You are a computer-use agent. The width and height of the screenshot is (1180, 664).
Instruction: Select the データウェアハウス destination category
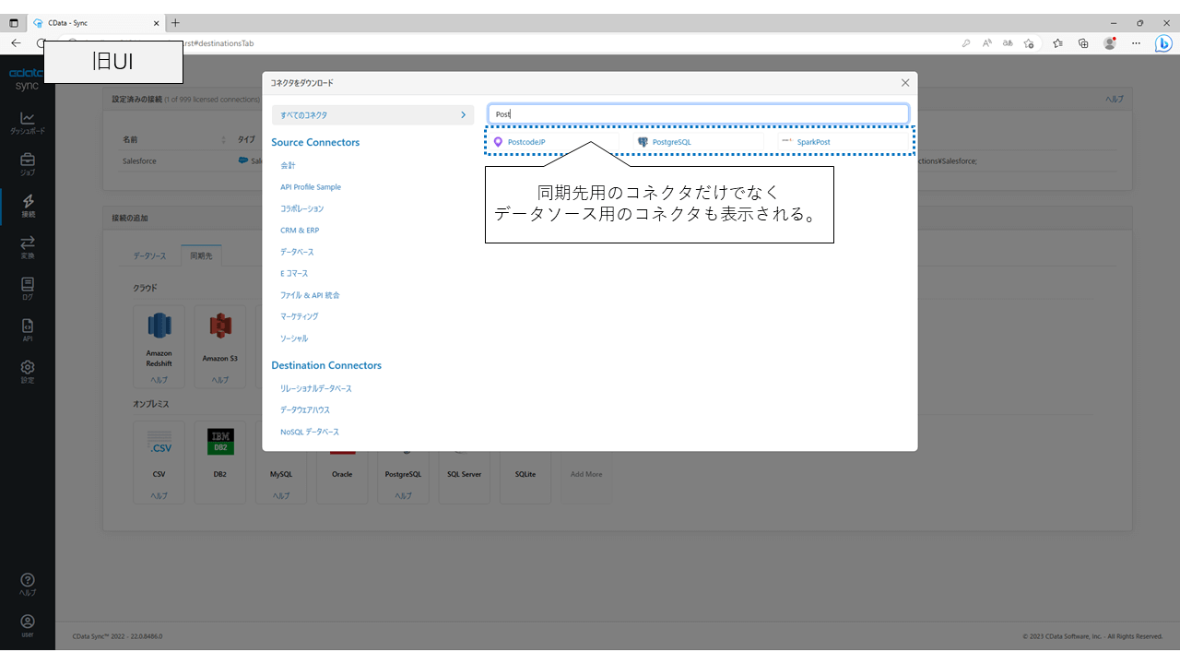click(x=305, y=409)
